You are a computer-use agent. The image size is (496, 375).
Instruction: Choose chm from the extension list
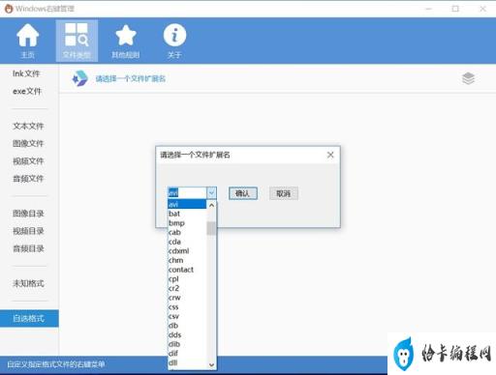click(187, 260)
